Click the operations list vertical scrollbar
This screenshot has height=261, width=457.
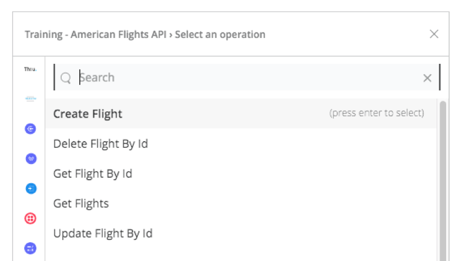[442, 180]
